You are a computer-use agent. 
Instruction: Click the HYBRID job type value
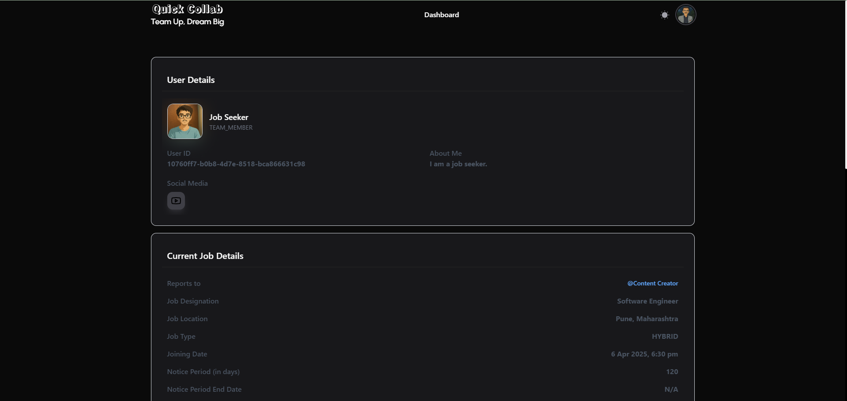(665, 336)
